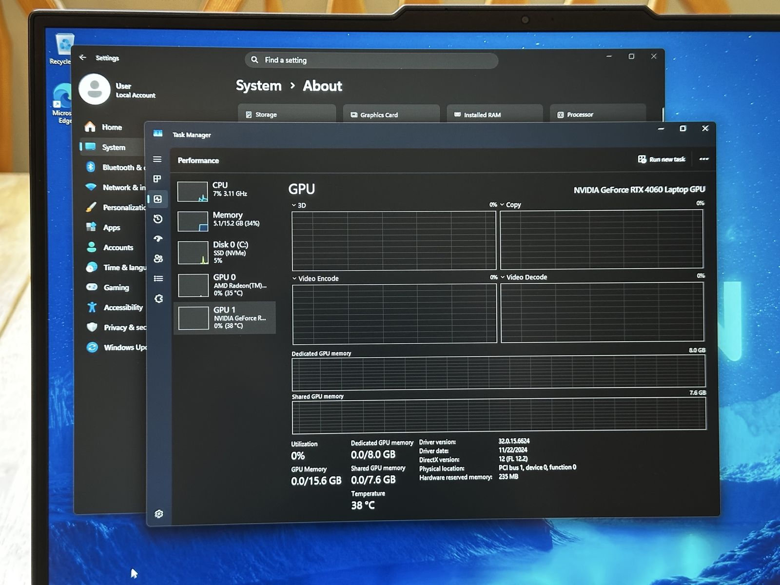Open App history icon in Task Manager sidebar
This screenshot has height=585, width=780.
[x=157, y=219]
